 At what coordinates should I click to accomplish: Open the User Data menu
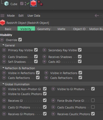coord(34,16)
